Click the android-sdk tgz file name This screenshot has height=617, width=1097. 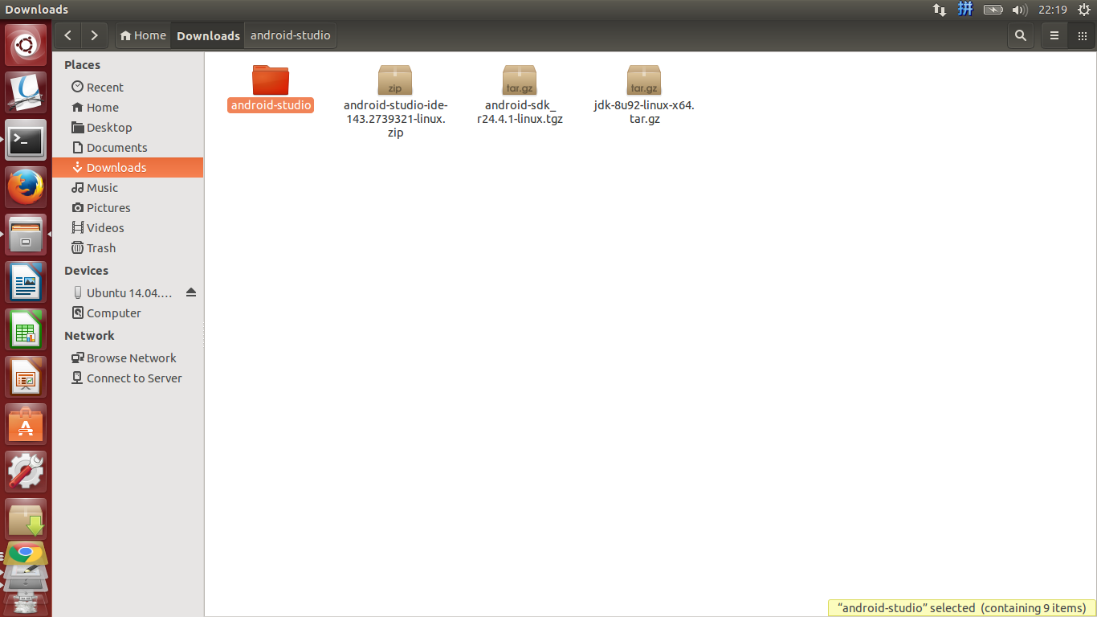[520, 112]
